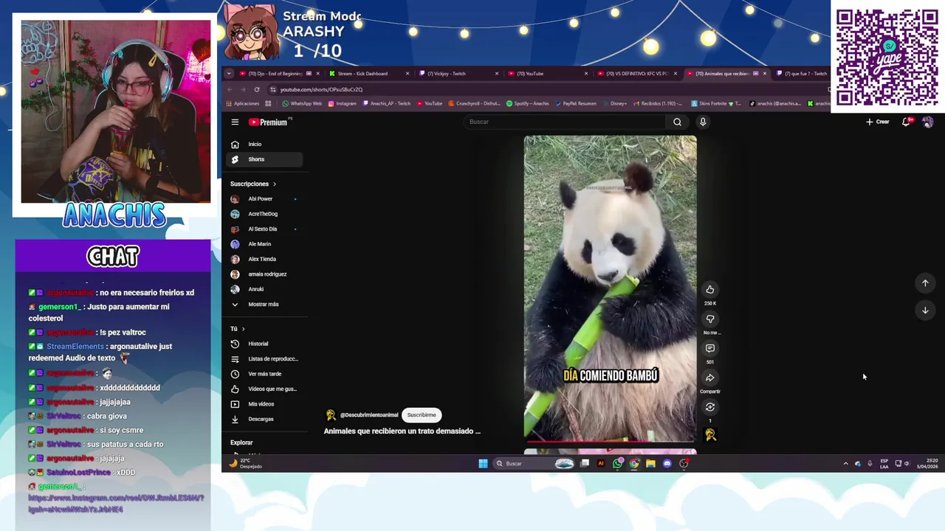The image size is (945, 531).
Task: Click the Crear button
Action: click(878, 122)
